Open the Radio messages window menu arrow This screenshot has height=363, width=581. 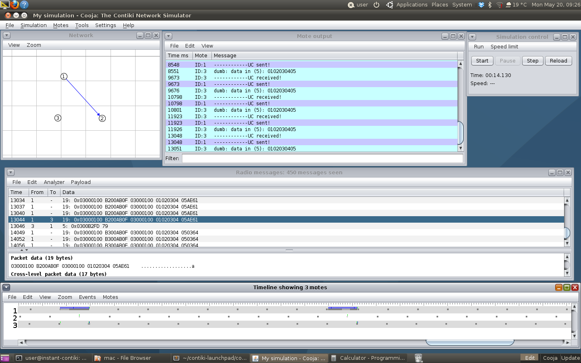click(x=10, y=173)
